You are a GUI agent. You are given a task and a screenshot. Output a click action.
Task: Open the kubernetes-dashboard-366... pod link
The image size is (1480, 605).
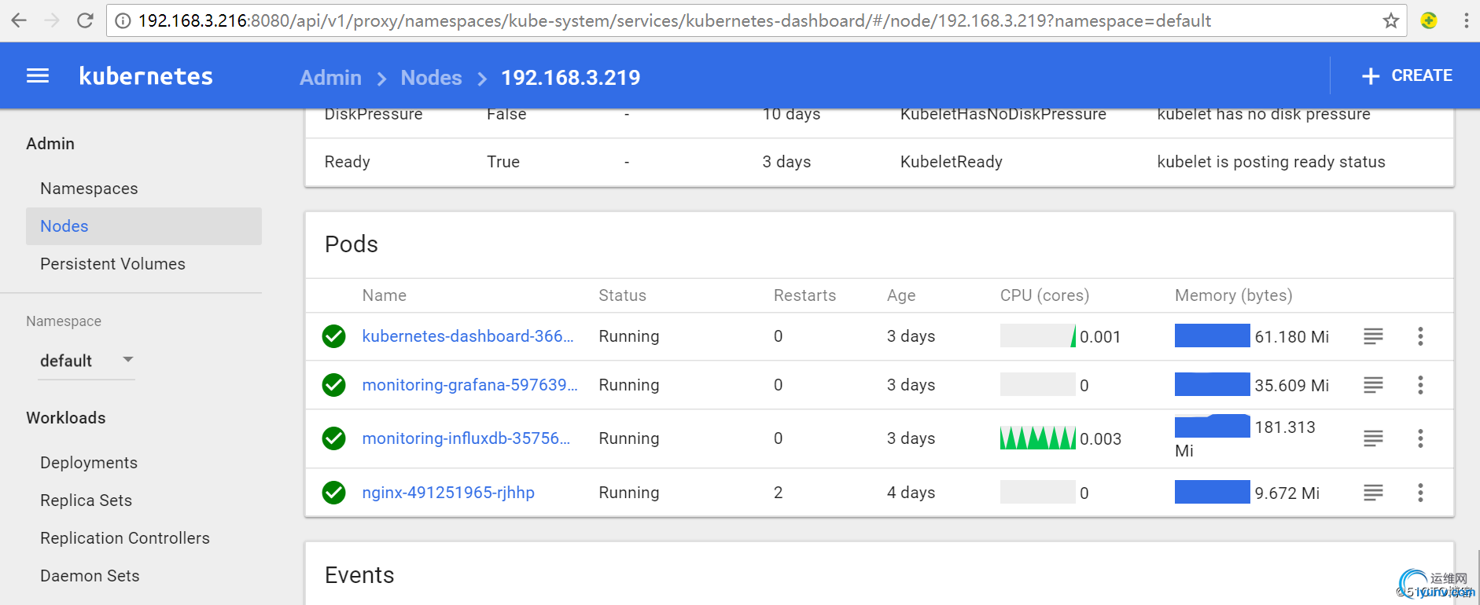pos(468,336)
